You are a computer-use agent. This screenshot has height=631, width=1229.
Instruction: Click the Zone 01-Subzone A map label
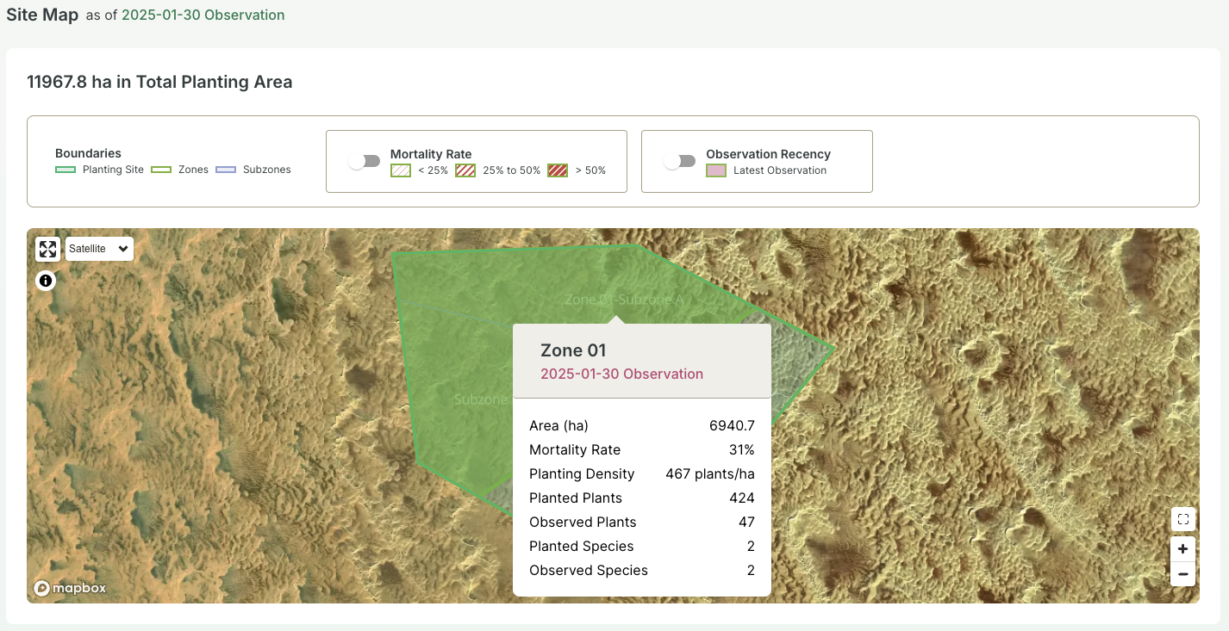[624, 300]
